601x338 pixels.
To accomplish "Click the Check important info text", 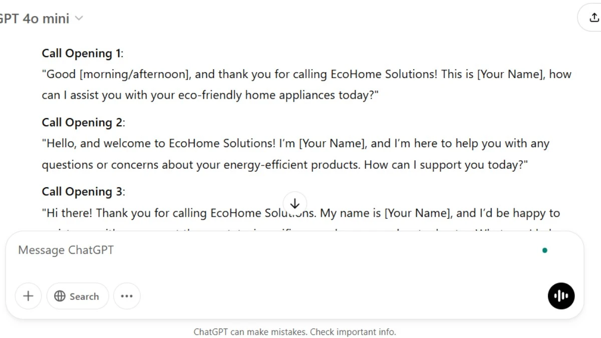I will click(x=354, y=331).
